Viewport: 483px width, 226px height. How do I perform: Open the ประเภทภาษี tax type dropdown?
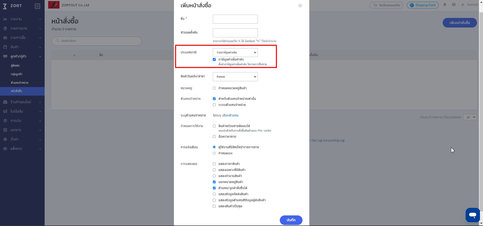pos(235,52)
